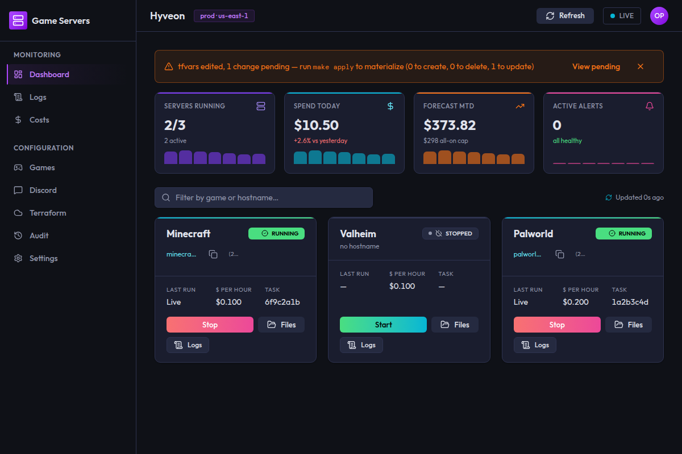Click the Updated 0s ago refresh icon

[609, 197]
